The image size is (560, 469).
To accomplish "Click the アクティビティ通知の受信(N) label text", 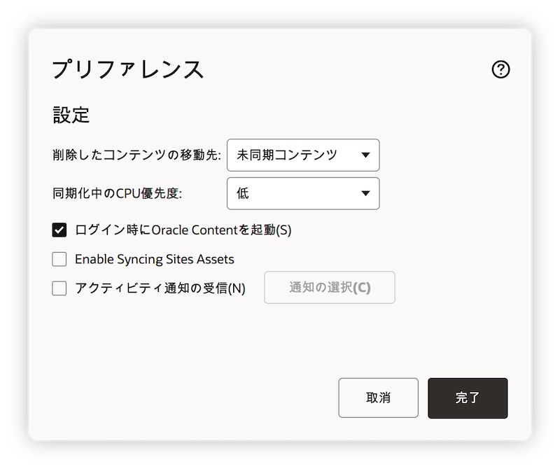I will 160,288.
